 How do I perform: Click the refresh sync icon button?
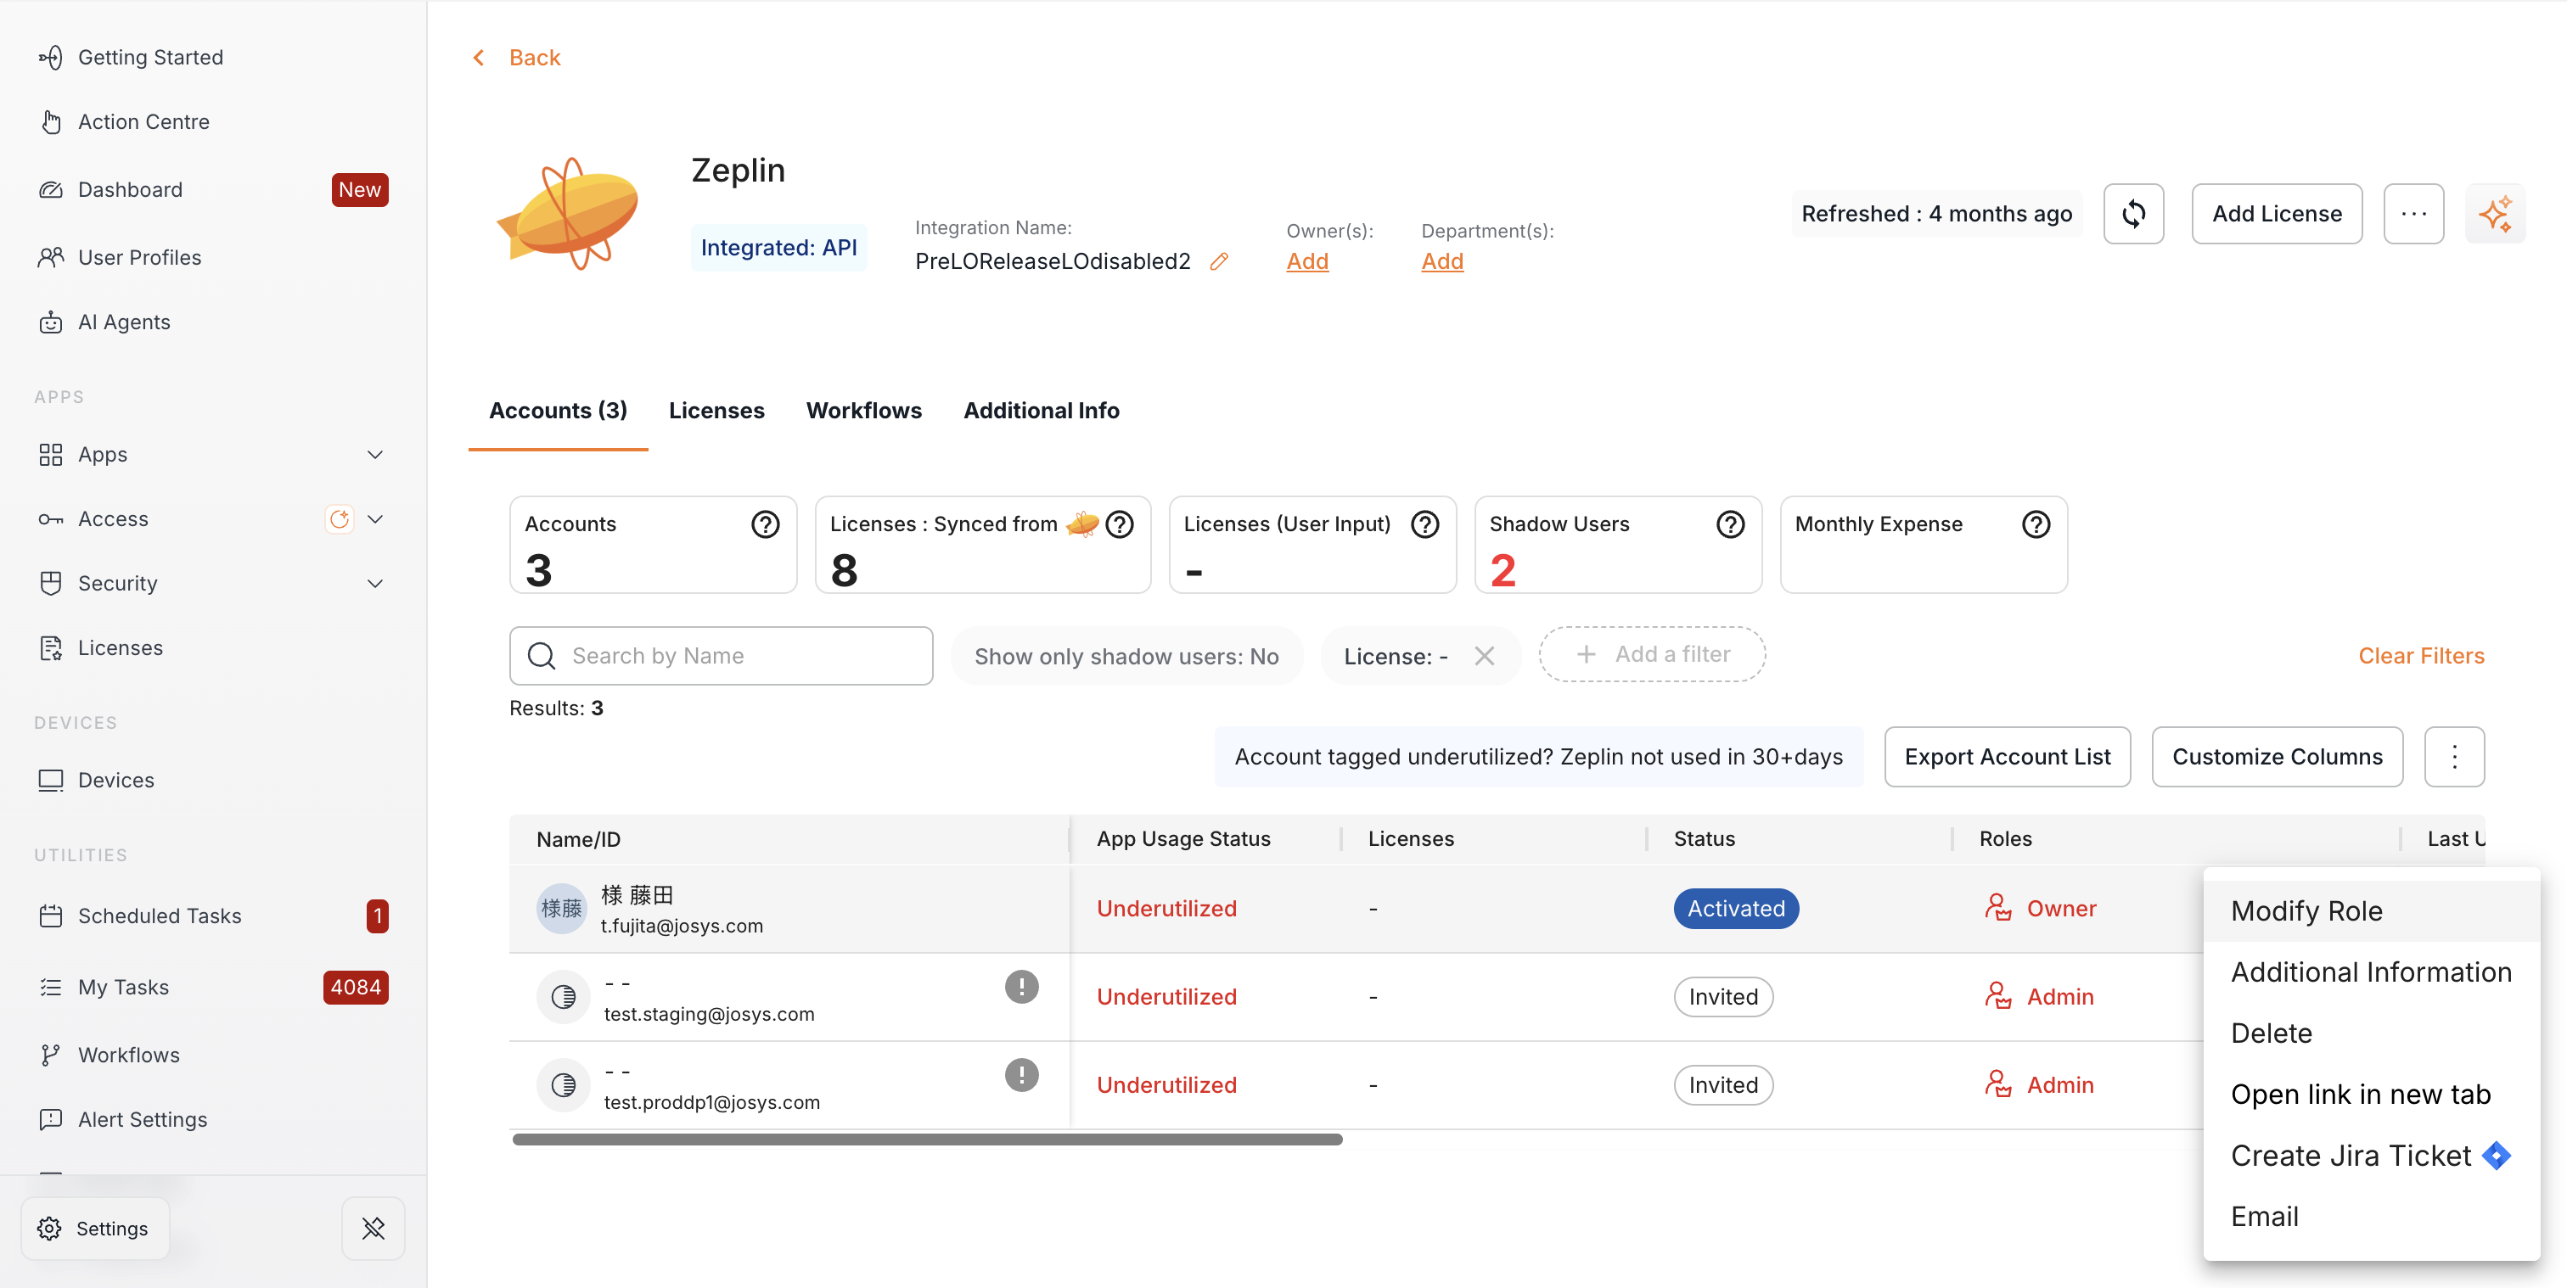tap(2133, 213)
